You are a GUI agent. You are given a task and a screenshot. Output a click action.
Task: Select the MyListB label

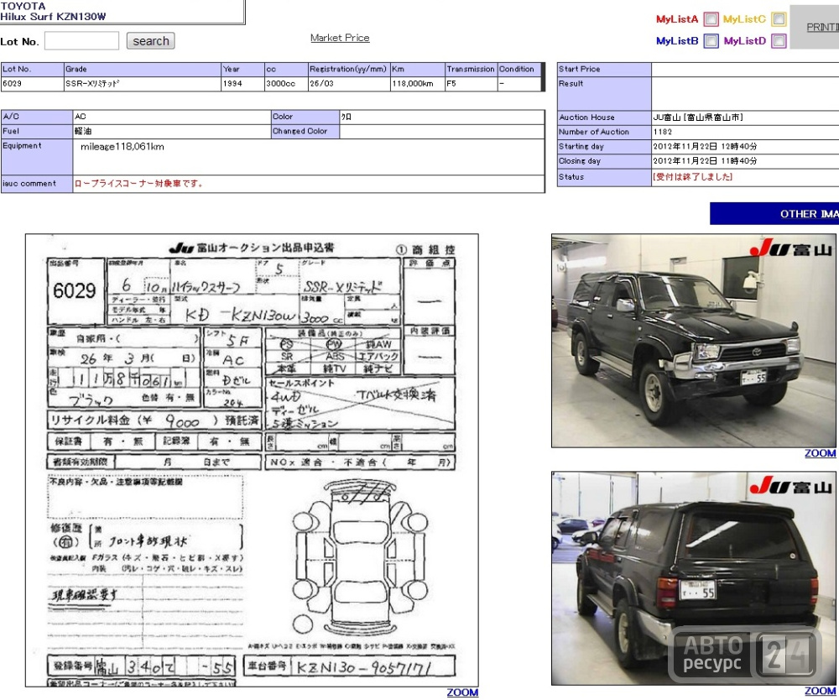[x=677, y=40]
